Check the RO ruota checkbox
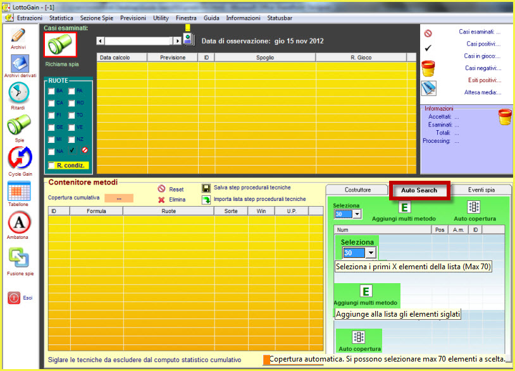This screenshot has height=371, width=515. 71,103
